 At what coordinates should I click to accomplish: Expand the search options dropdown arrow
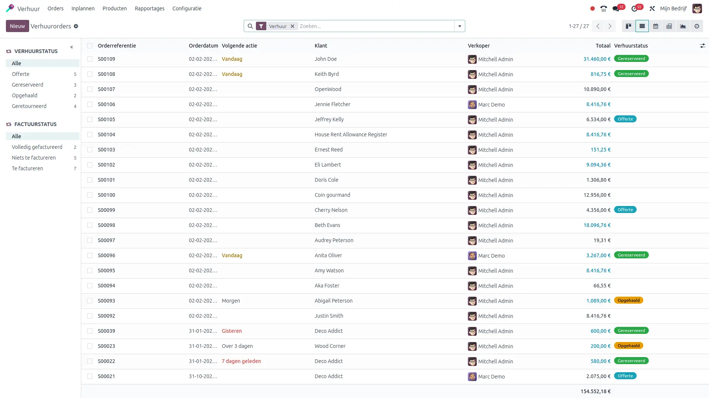[459, 26]
